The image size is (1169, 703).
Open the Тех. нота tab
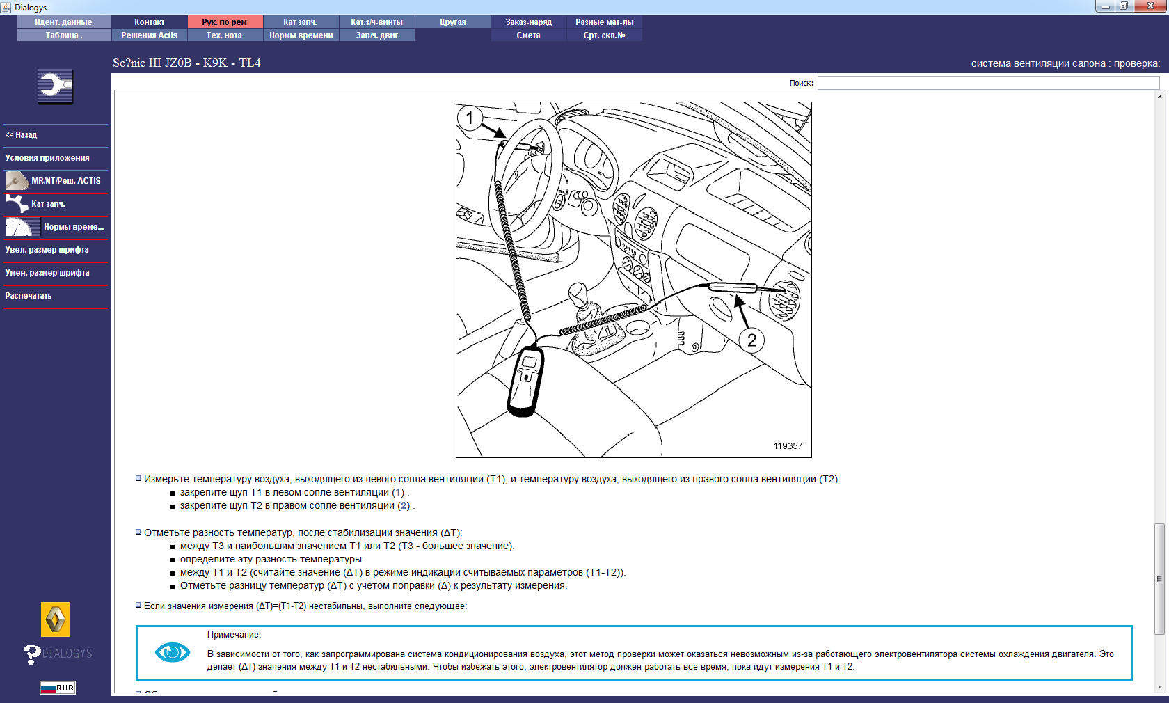(x=225, y=35)
